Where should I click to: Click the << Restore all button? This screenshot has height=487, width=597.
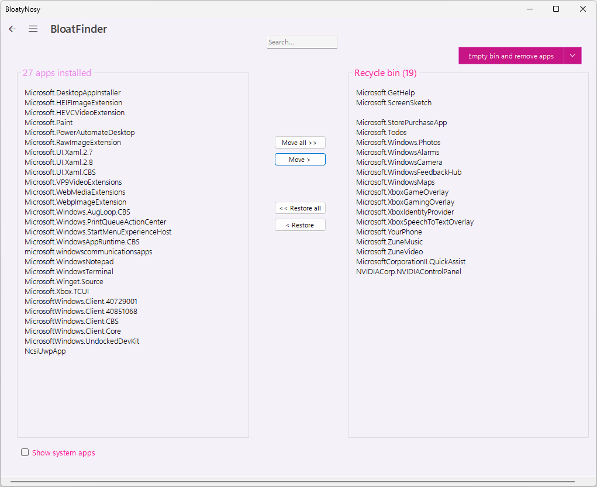click(x=300, y=208)
